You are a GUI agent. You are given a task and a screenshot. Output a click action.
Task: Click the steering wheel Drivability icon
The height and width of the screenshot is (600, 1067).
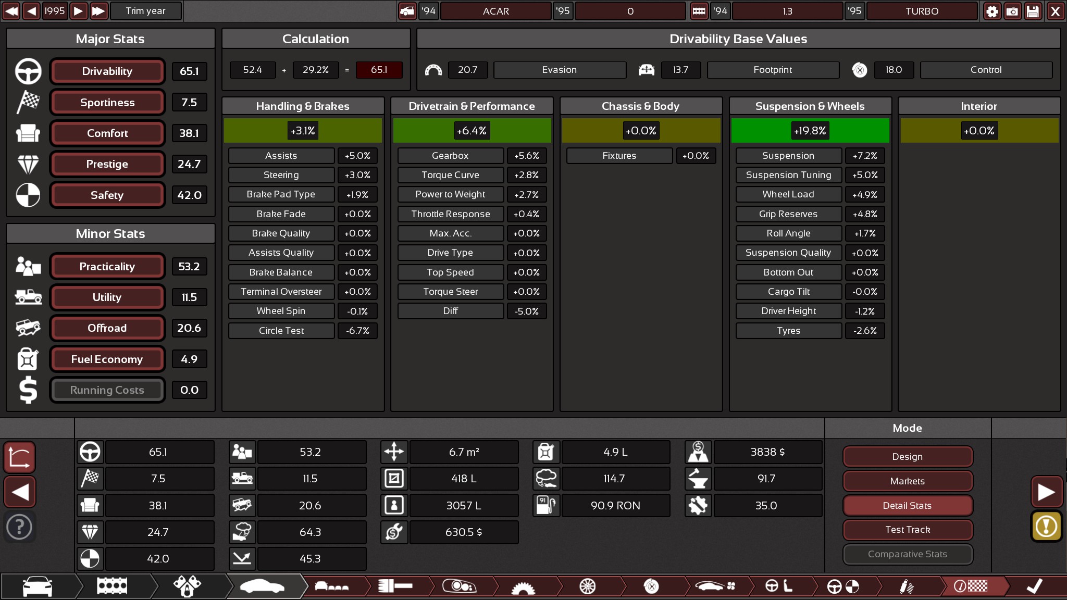pyautogui.click(x=28, y=71)
